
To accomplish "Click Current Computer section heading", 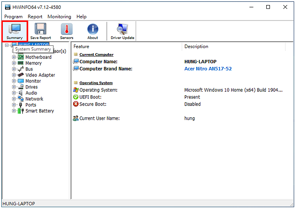I will point(97,55).
